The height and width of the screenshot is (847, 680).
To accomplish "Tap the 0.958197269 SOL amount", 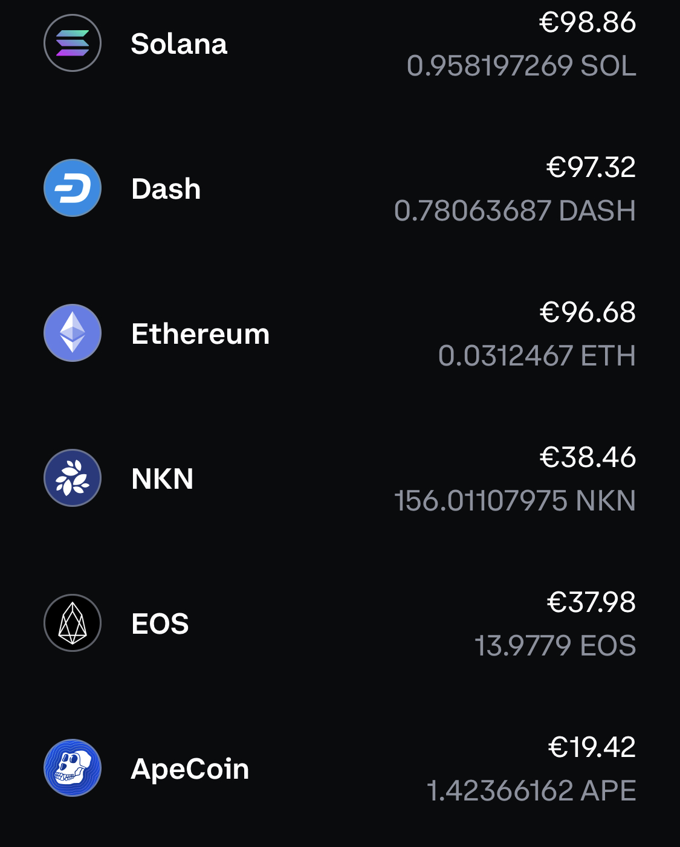I will pyautogui.click(x=522, y=66).
